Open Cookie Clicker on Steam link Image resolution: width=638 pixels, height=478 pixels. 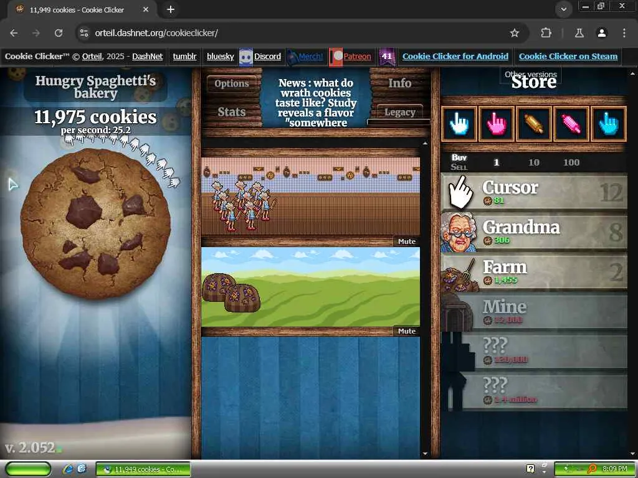pyautogui.click(x=568, y=57)
